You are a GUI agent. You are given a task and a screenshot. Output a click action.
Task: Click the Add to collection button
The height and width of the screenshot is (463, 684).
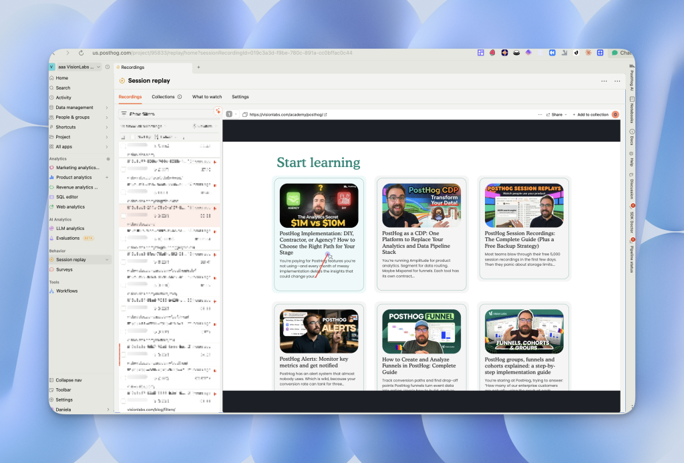click(x=590, y=115)
